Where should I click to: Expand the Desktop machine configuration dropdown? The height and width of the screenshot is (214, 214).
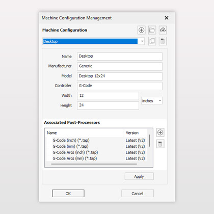tap(142, 41)
